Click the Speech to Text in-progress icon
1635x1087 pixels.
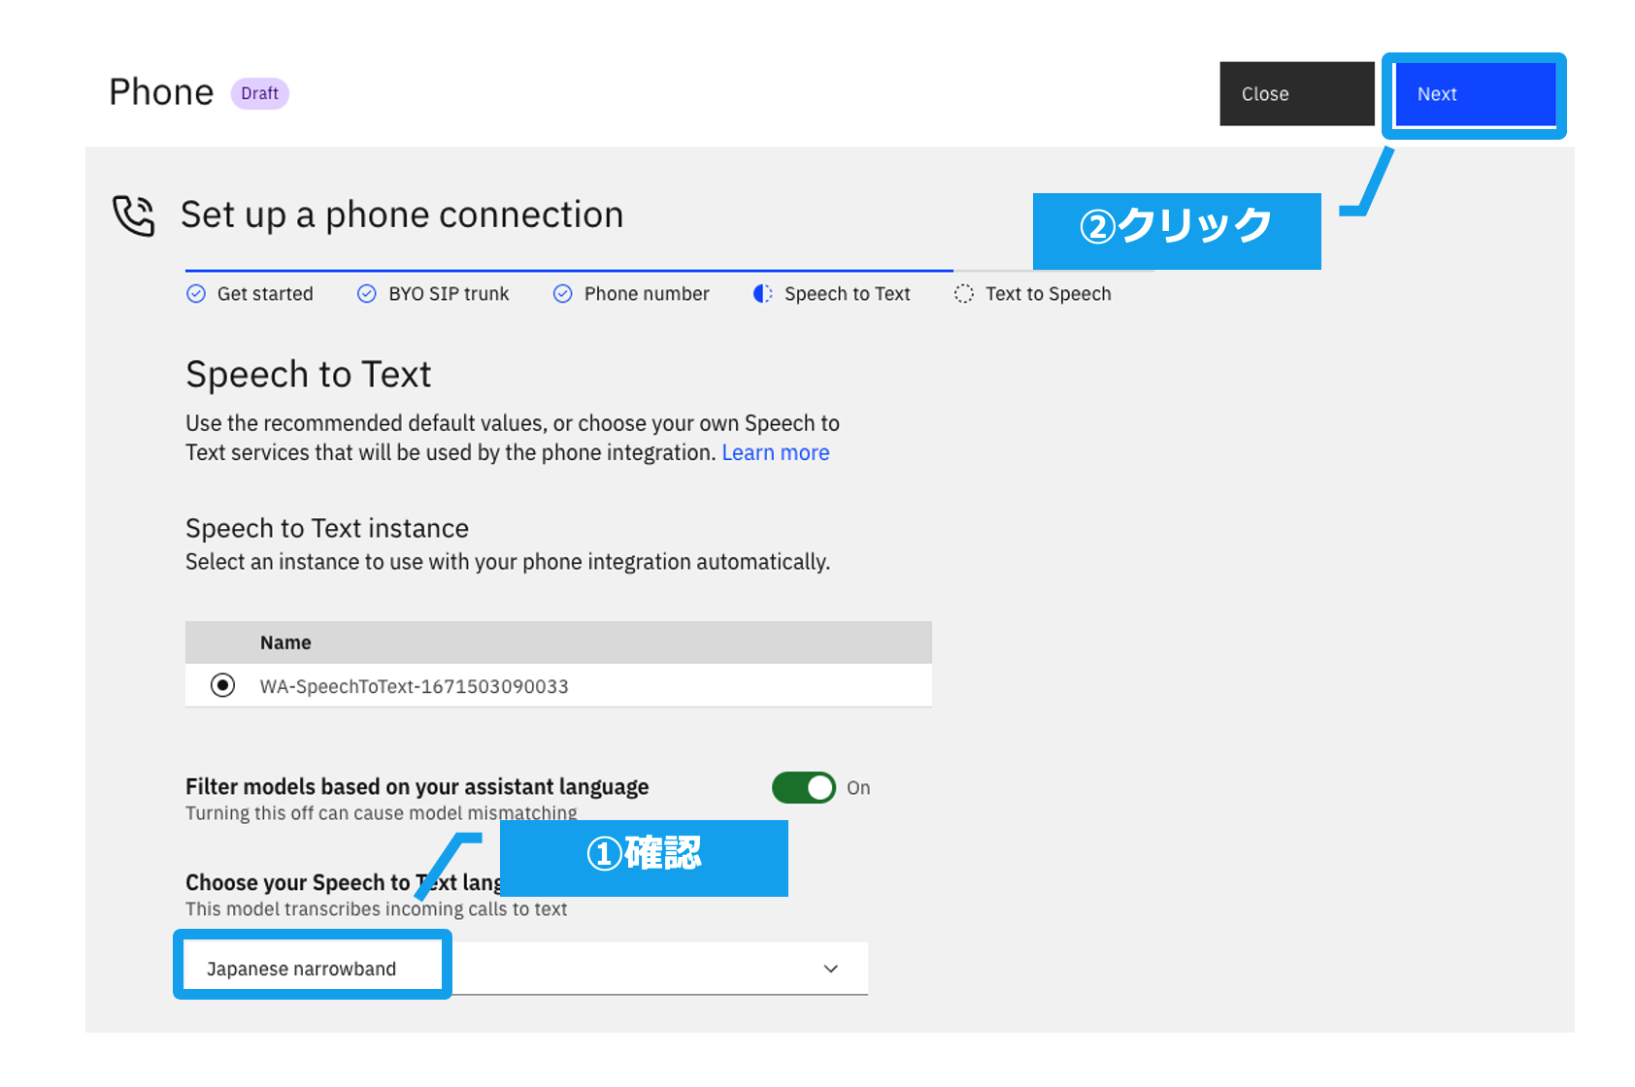tap(763, 294)
